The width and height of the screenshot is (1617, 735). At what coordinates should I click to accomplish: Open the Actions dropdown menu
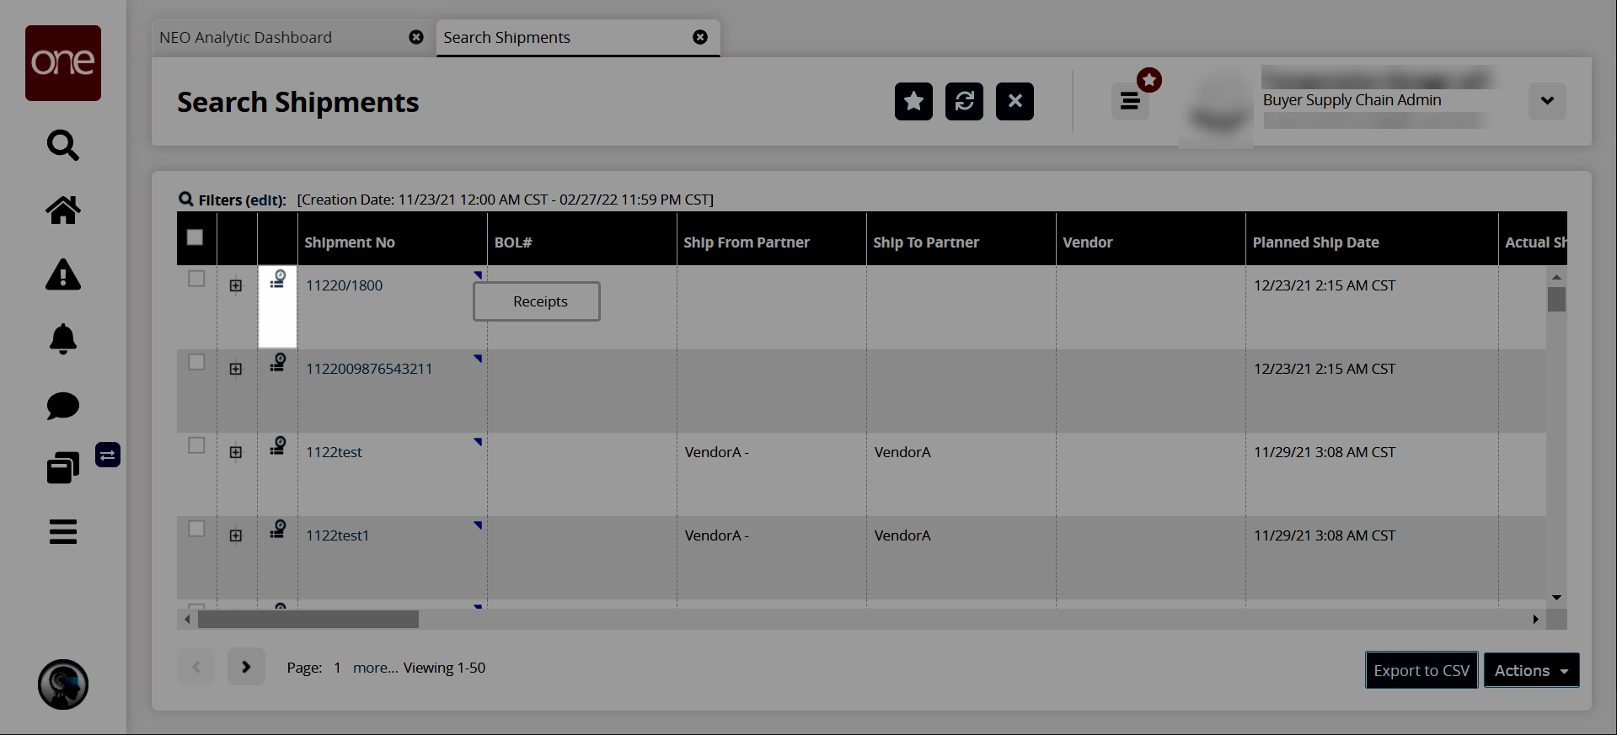tap(1530, 670)
